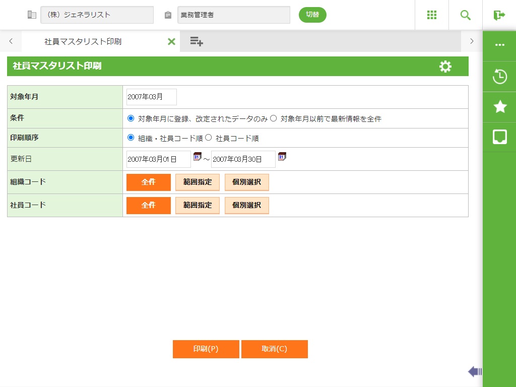Image resolution: width=516 pixels, height=387 pixels.
Task: Select 組織・社員コード順 print order
Action: (x=131, y=138)
